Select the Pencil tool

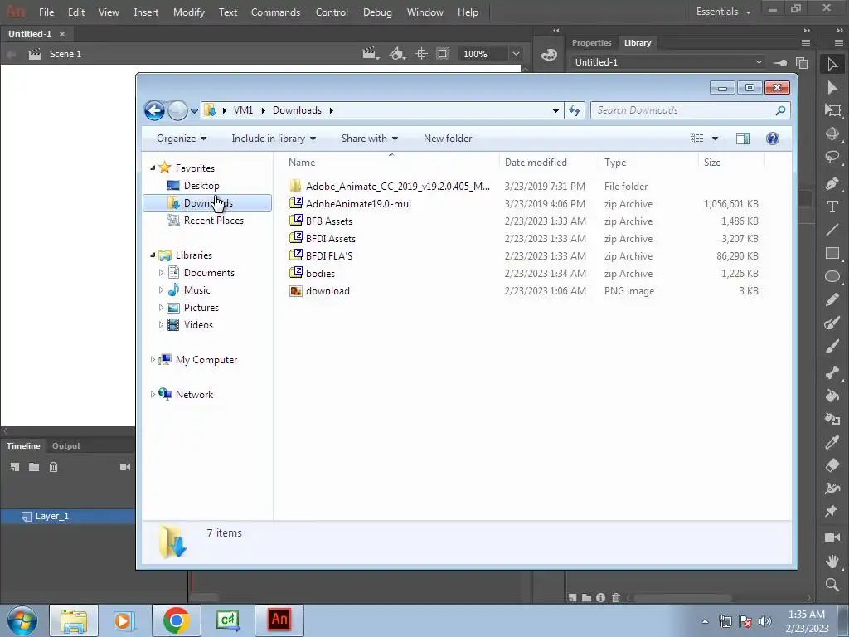(x=832, y=299)
